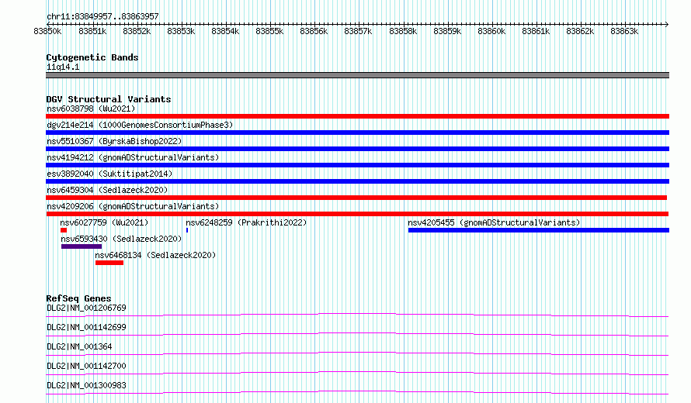Viewport: 691px width, 403px height.
Task: Open nsv6593430 (Sedlazeck2020) variant label
Action: 121,239
